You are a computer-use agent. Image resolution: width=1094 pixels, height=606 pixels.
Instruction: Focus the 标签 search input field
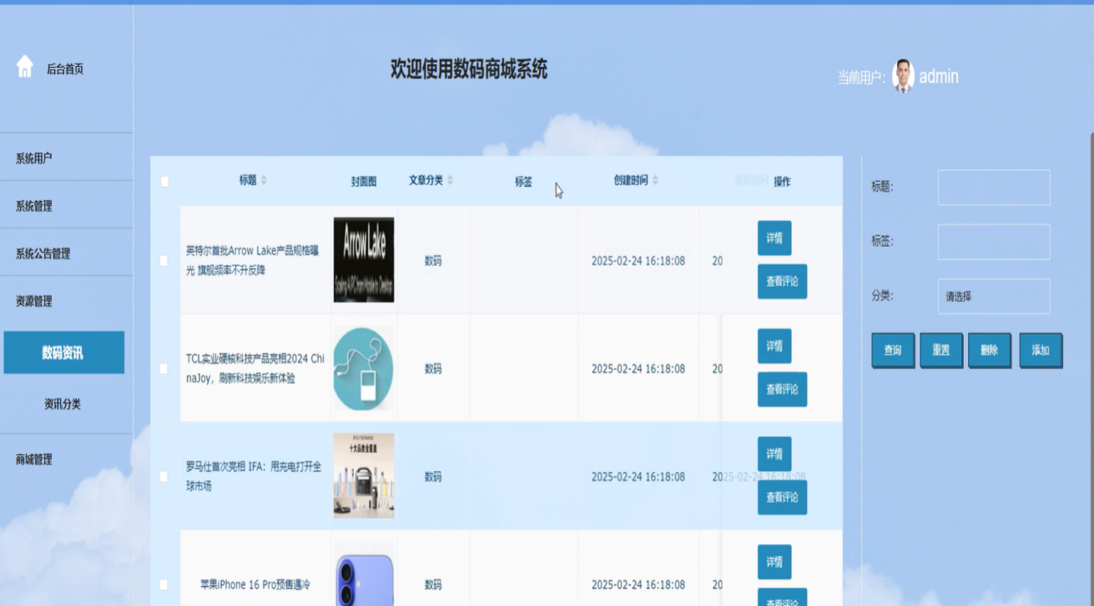pyautogui.click(x=994, y=242)
